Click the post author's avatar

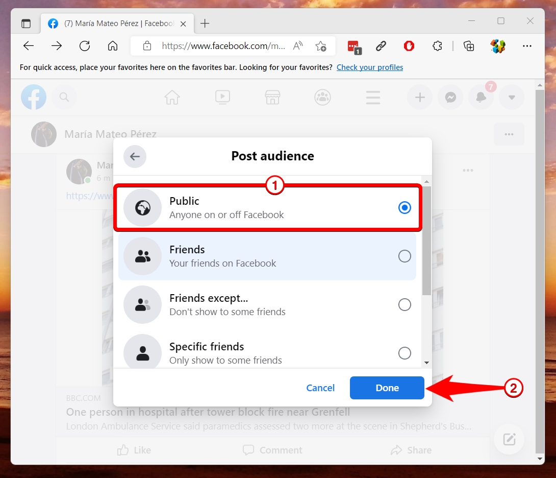pos(79,171)
